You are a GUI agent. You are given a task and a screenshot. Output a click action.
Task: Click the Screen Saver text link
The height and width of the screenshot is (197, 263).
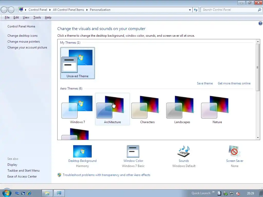tap(235, 161)
